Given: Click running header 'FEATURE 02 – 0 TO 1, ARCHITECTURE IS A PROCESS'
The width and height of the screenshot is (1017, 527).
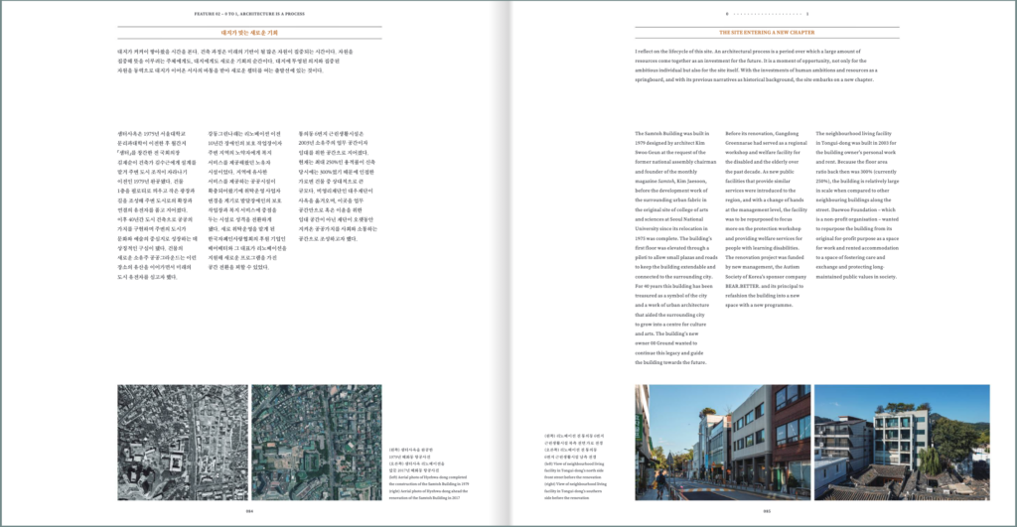Looking at the screenshot, I should (x=249, y=14).
